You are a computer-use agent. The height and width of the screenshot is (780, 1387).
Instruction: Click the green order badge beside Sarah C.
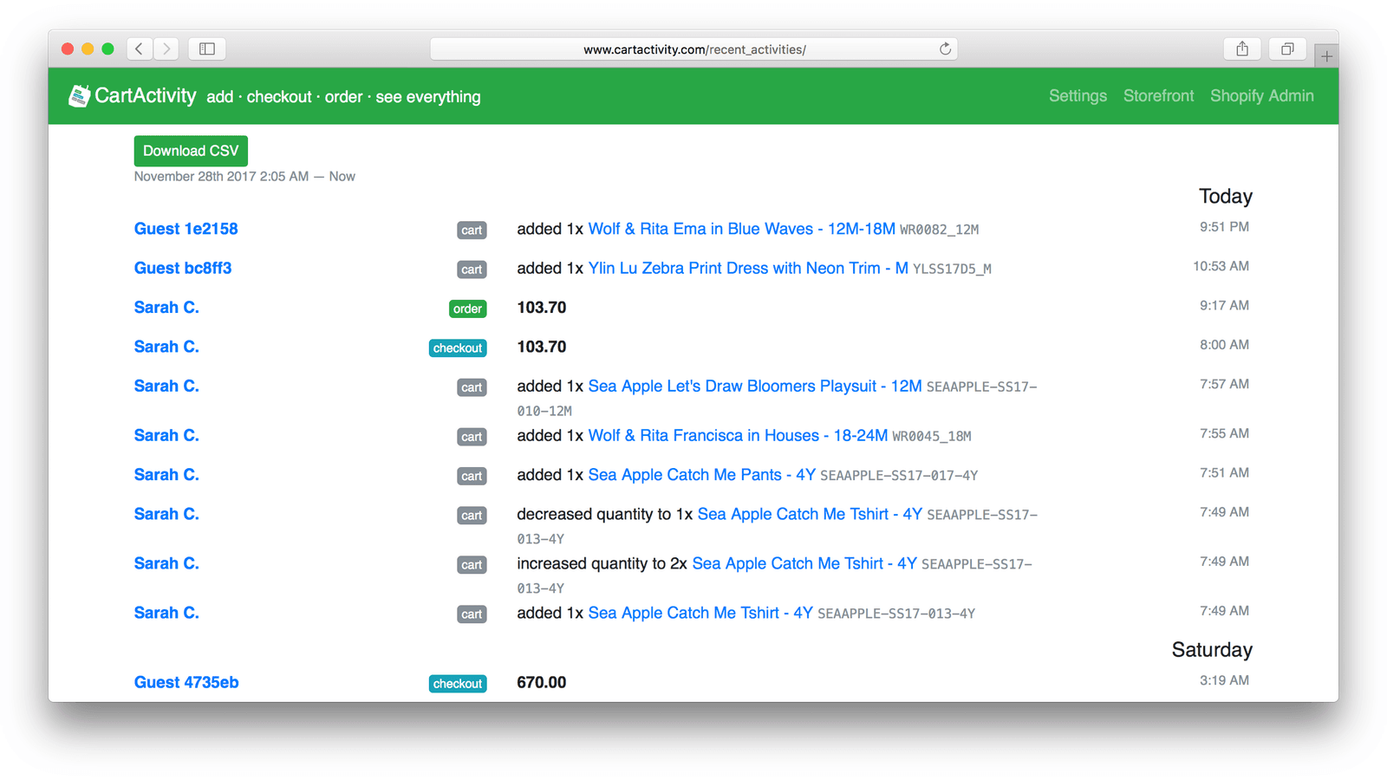coord(467,309)
